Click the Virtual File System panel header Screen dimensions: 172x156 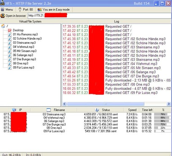pyautogui.click(x=30, y=22)
